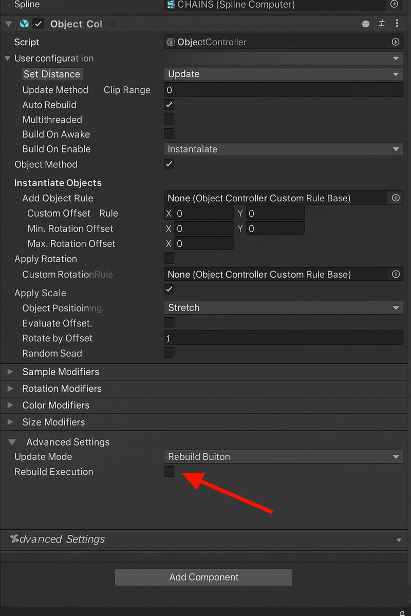Expand the Rotation Modifiers section
The image size is (411, 616).
pyautogui.click(x=10, y=389)
